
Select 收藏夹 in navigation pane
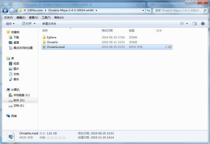point(15,32)
